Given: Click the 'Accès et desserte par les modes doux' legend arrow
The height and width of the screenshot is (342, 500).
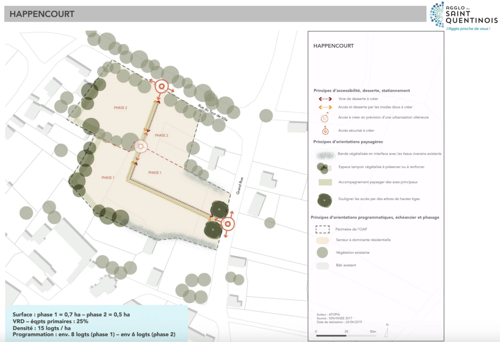Looking at the screenshot, I should pyautogui.click(x=325, y=107).
